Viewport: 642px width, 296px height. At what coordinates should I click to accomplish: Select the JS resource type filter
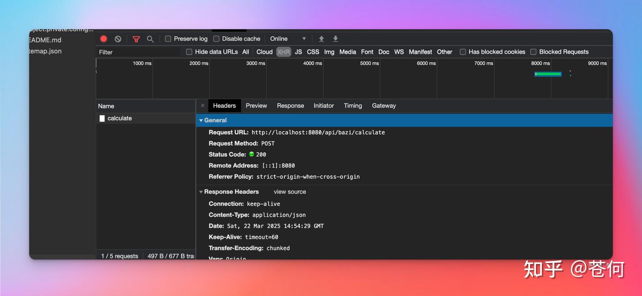[298, 52]
